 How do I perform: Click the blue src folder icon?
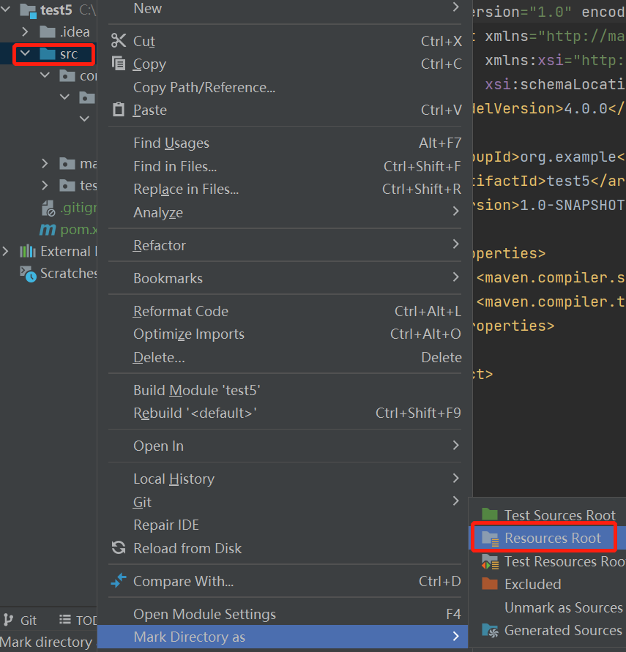click(48, 53)
